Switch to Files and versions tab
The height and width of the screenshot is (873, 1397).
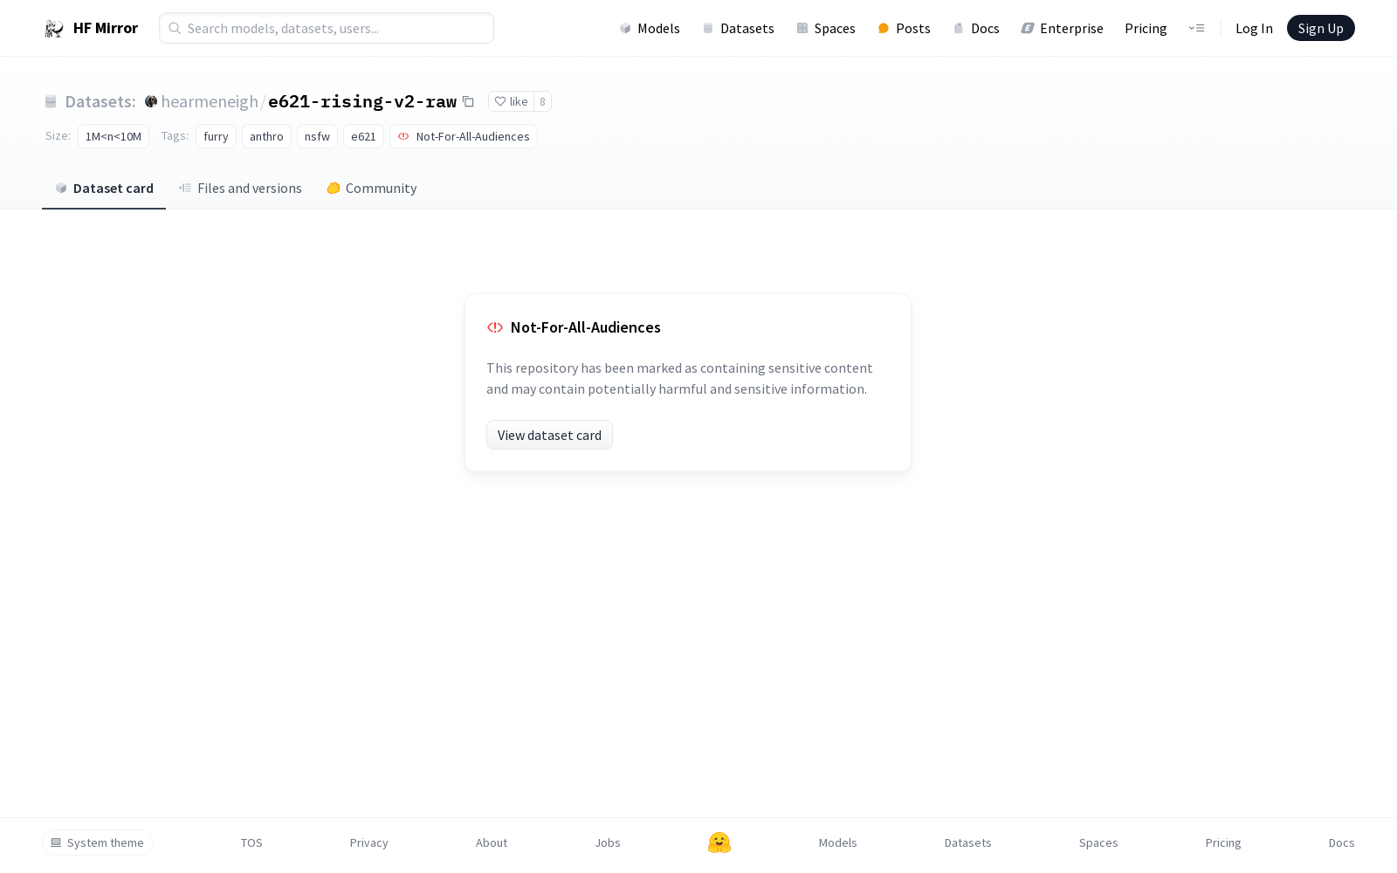click(x=240, y=188)
